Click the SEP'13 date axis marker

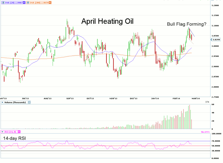70,99
